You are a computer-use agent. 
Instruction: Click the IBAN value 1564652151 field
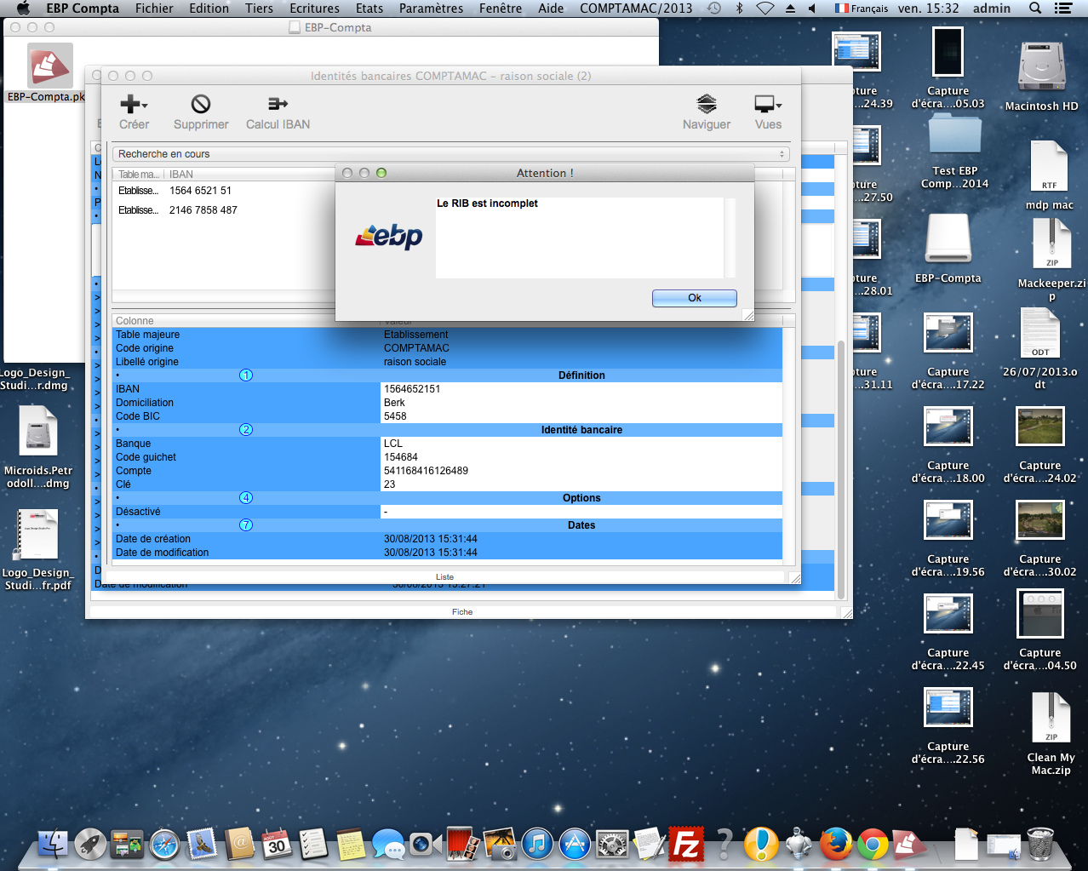[581, 389]
